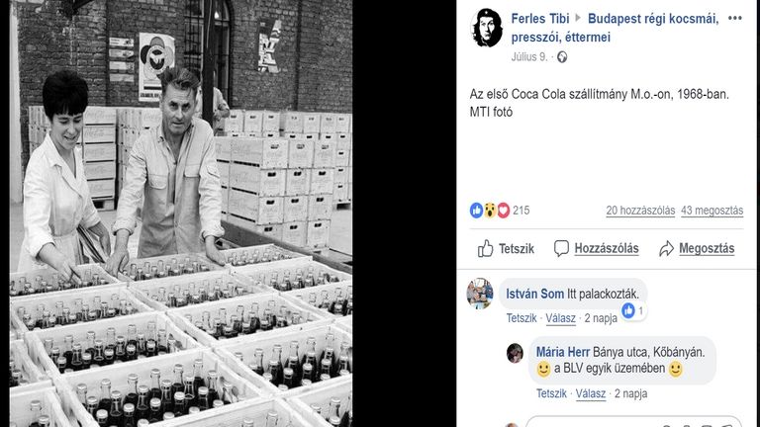Open István Som's profile name link
The width and height of the screenshot is (760, 427).
[534, 294]
